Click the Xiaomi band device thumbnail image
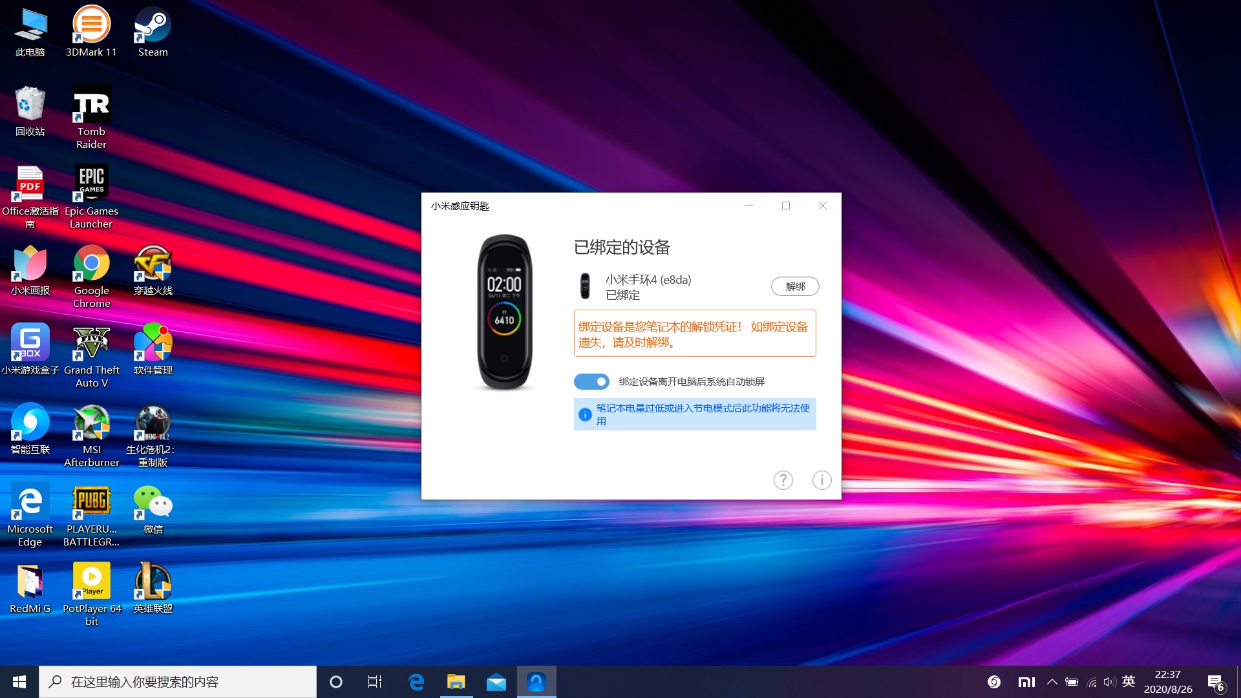Viewport: 1241px width, 698px height. click(x=584, y=286)
